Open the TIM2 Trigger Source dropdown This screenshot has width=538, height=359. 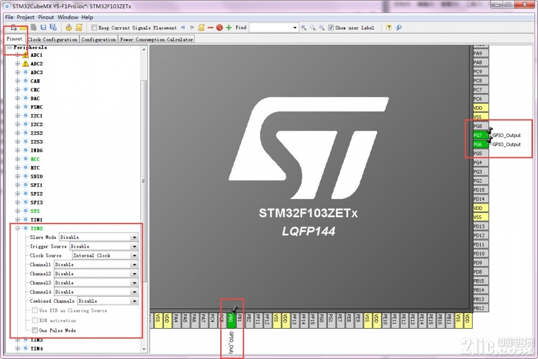(104, 246)
